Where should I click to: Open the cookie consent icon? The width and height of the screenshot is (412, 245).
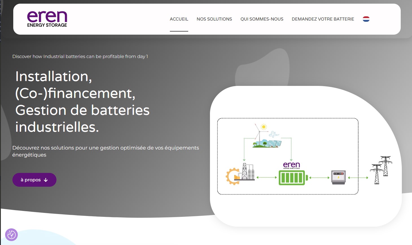pos(11,235)
